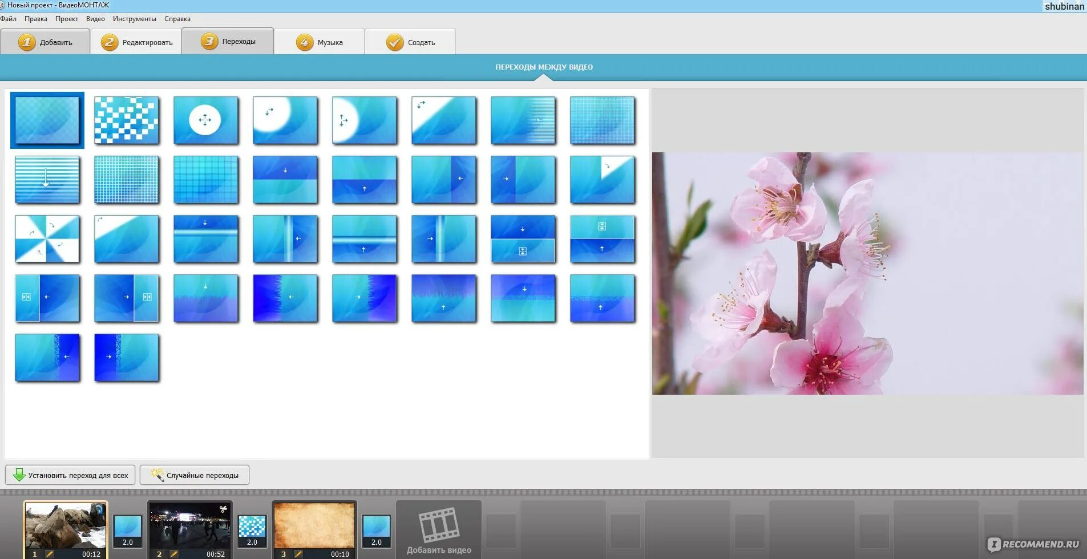Switch to the Редактировать tab
The height and width of the screenshot is (559, 1087).
[136, 42]
